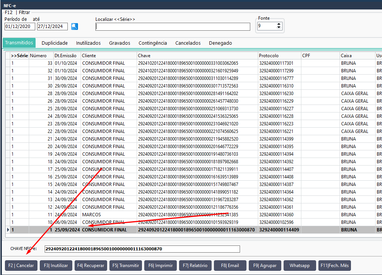
Task: Decrease font size with the down stepper arrow
Action: click(279, 28)
